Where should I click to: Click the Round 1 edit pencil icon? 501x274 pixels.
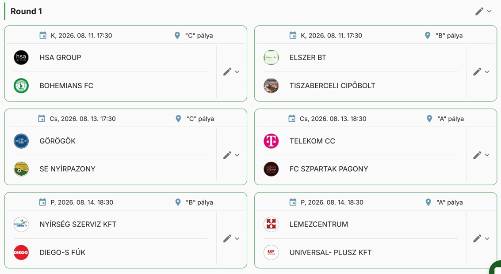(479, 11)
